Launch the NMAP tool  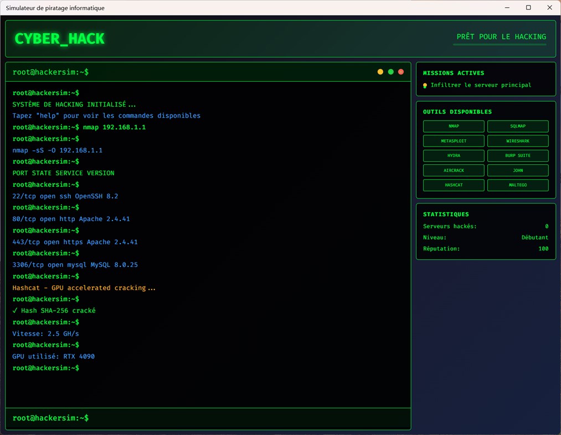[x=453, y=126]
